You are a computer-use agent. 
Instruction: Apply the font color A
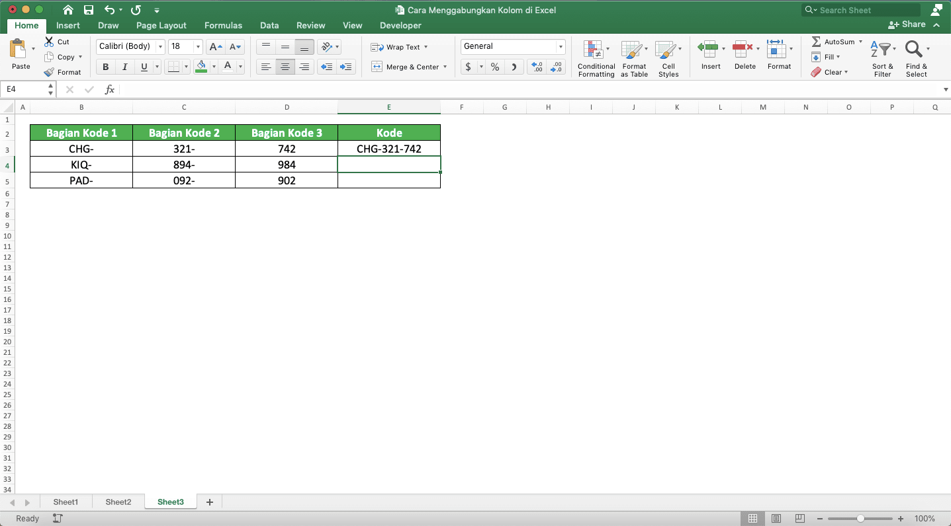pos(228,67)
